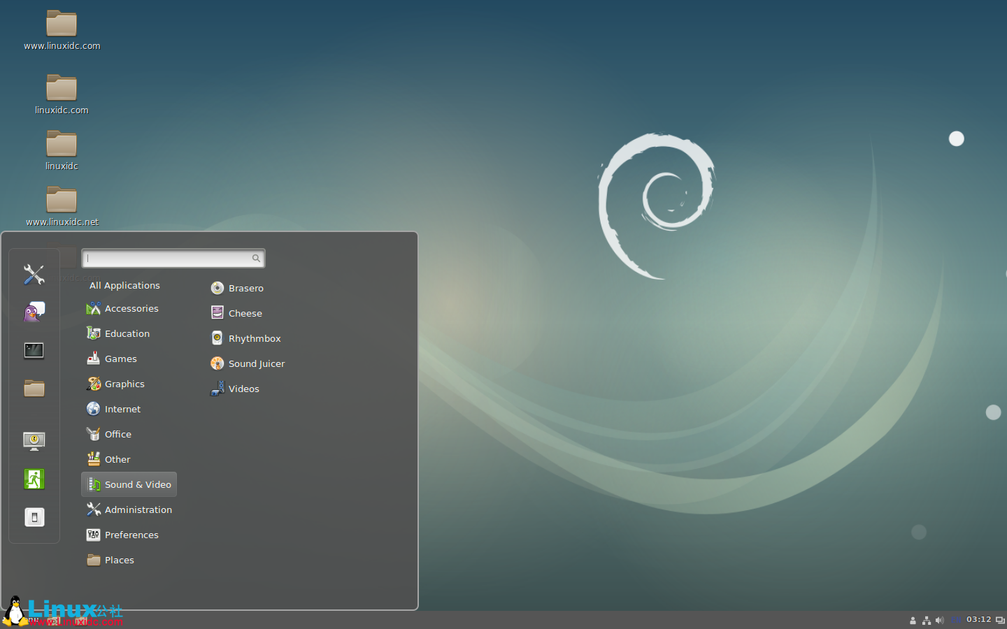Lock the screen using the monitor sidebar icon
Image resolution: width=1007 pixels, height=629 pixels.
point(34,441)
